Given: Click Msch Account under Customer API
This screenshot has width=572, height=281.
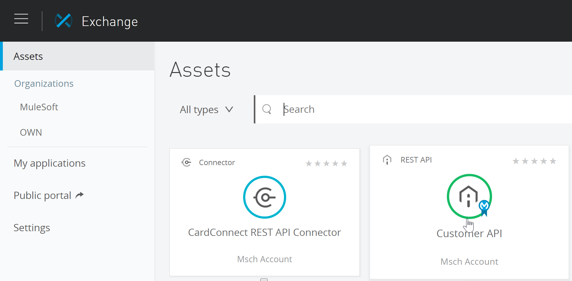Looking at the screenshot, I should pyautogui.click(x=469, y=262).
